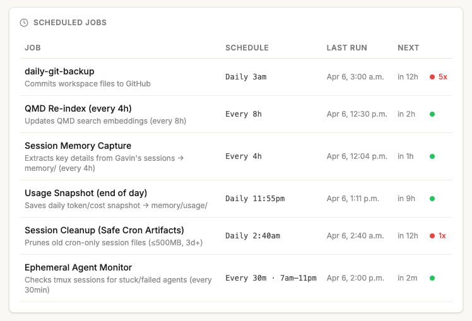Click the SCHEDULED JOBS heading
Screen dimensions: 472x321
[x=70, y=23]
